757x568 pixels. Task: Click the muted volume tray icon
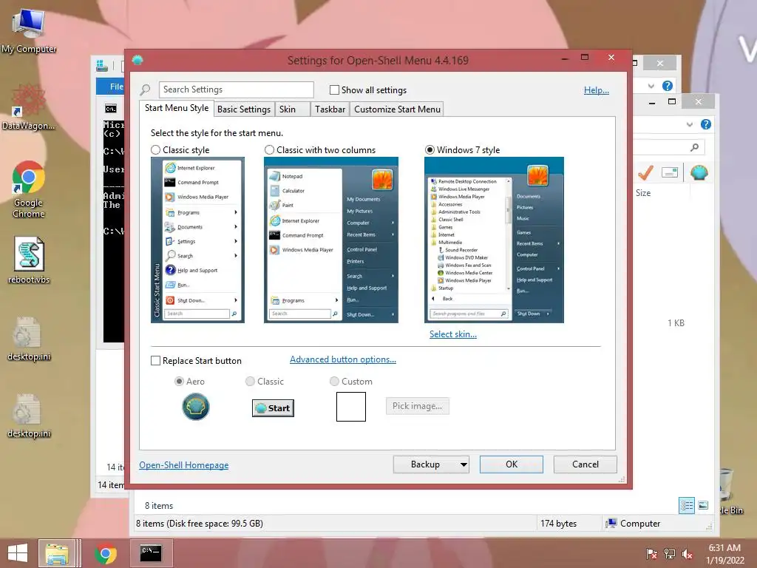[x=687, y=553]
